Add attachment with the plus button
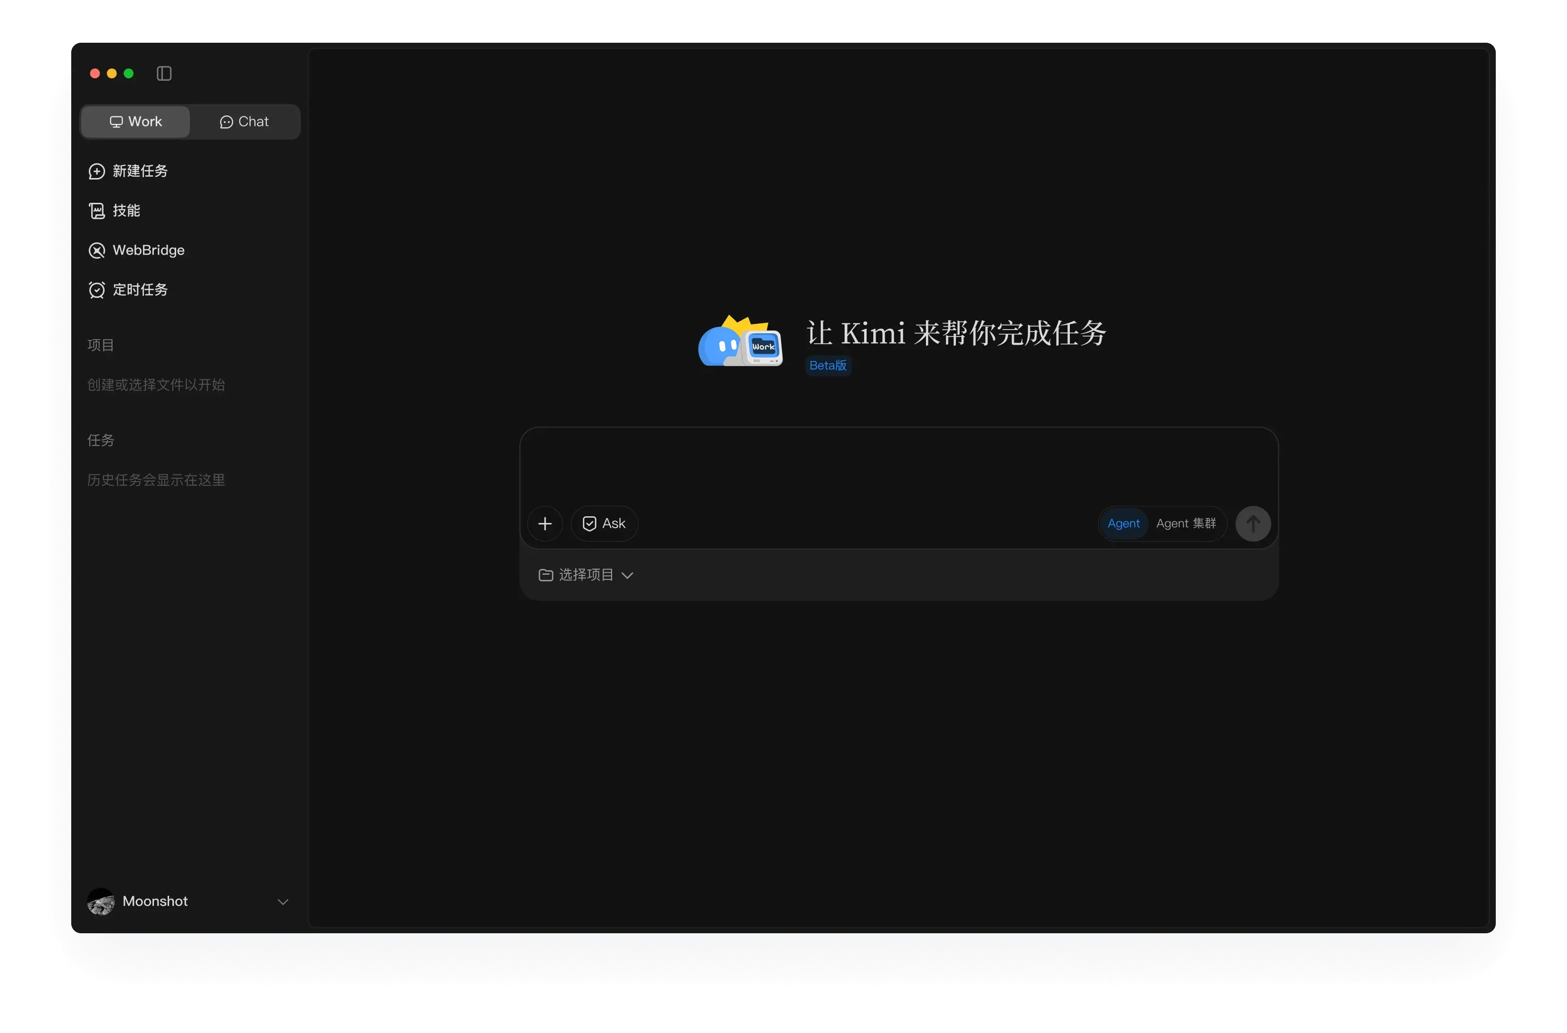 click(545, 524)
